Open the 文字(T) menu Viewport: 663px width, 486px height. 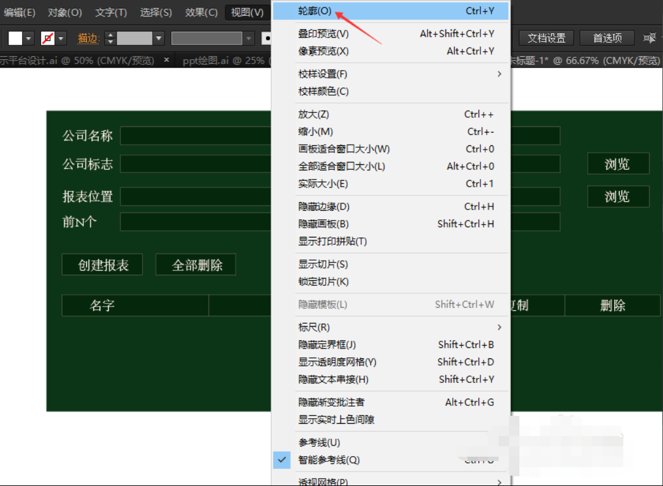(111, 12)
